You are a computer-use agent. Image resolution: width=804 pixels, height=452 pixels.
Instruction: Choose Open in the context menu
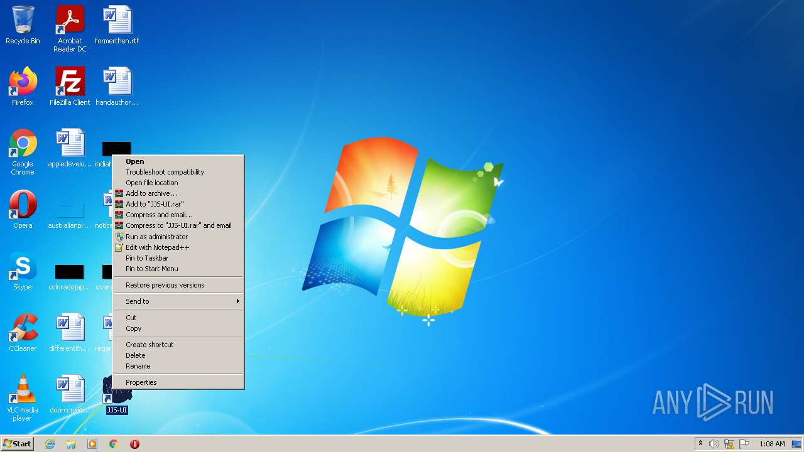(x=178, y=161)
